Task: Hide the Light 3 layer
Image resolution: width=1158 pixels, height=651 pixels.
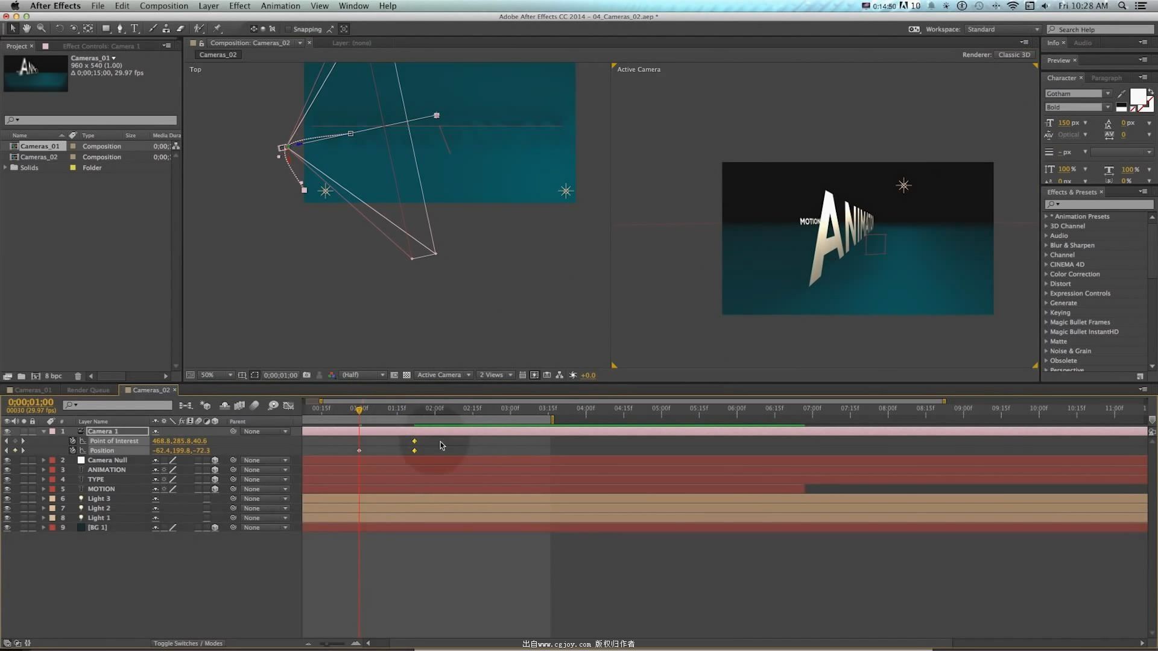Action: pos(7,499)
